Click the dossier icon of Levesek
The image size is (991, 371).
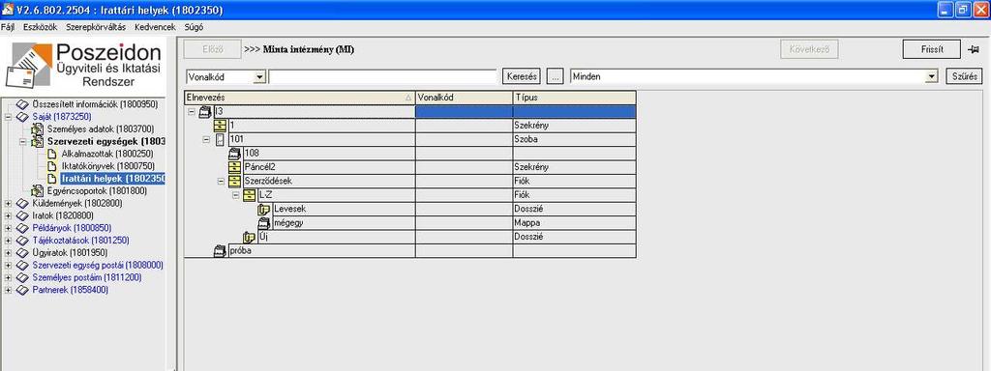[264, 209]
